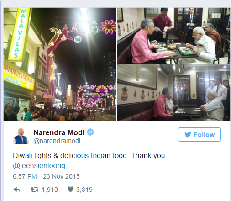Click the reply arrow icon
231x201 pixels.
tap(17, 190)
